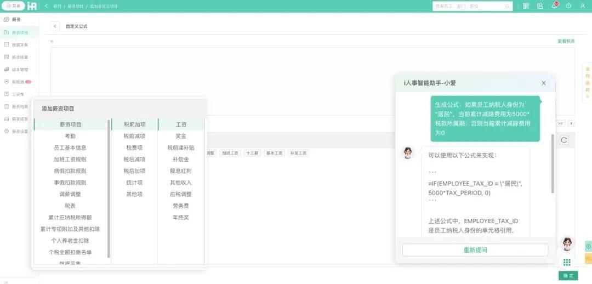592x284 pixels.
Task: Select 薪资项目 in the sidebar
Action: pos(19,32)
